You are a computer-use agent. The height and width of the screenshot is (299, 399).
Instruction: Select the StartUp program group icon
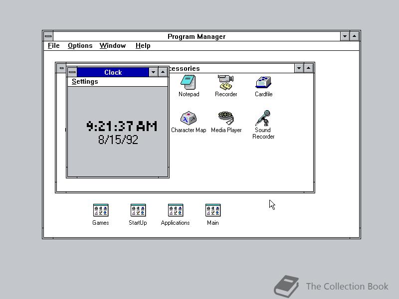[x=138, y=210]
